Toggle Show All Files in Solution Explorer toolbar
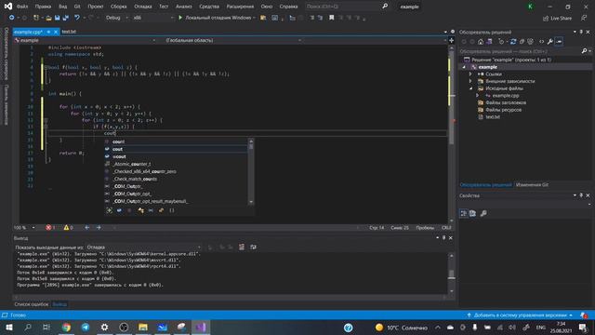The image size is (595, 335). (531, 41)
